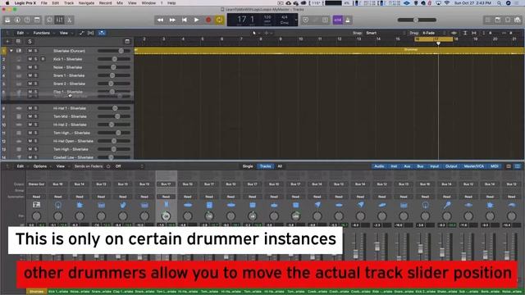525x295 pixels.
Task: Mute the Silverlake (Duncan) track
Action: (30, 51)
